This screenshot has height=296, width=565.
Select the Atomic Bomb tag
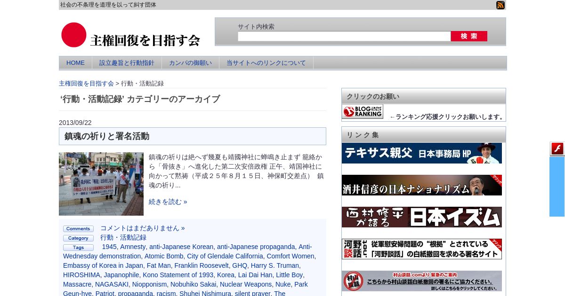click(164, 256)
